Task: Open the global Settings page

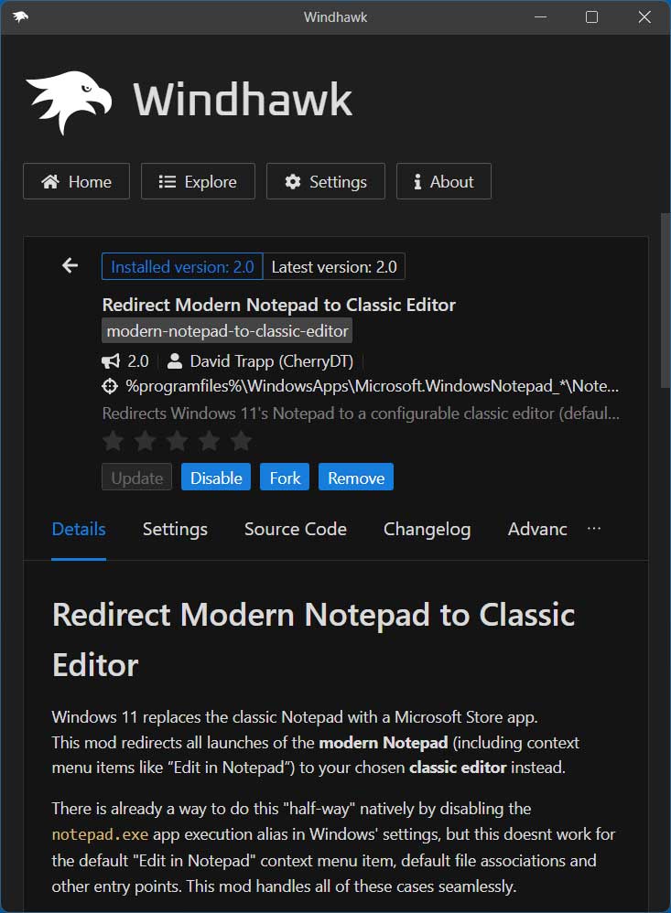Action: click(325, 182)
